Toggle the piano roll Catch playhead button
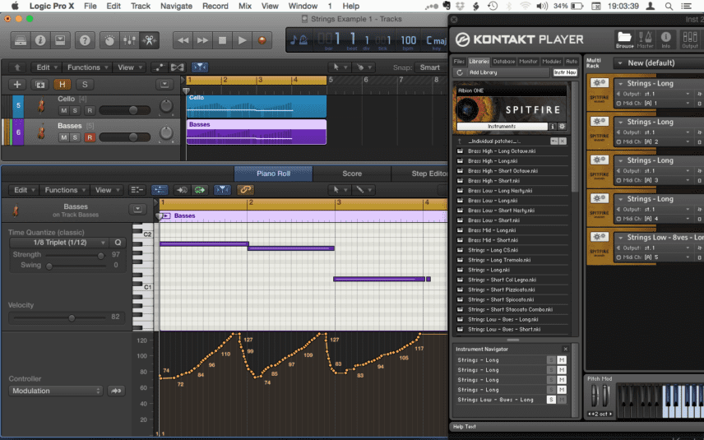The height and width of the screenshot is (440, 704). (222, 190)
